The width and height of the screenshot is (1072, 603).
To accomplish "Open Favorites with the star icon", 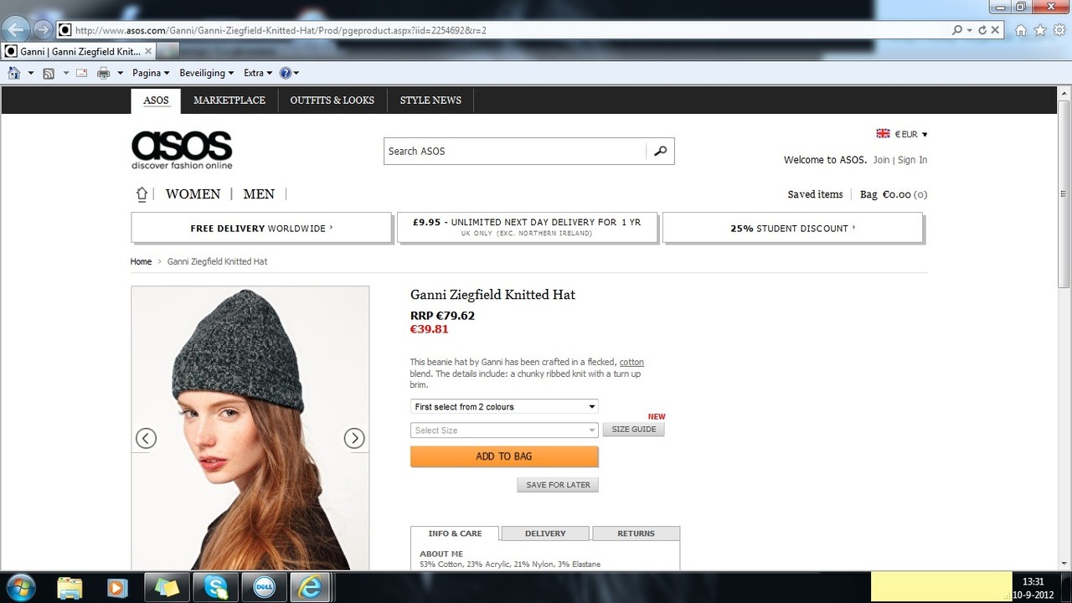I will pyautogui.click(x=1040, y=30).
